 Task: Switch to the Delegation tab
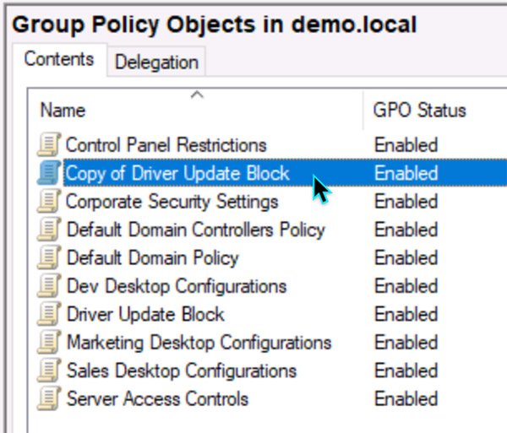156,62
